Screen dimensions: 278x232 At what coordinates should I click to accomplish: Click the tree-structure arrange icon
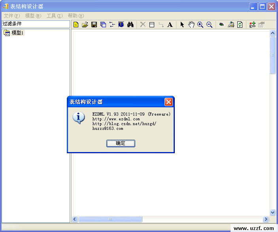pos(112,25)
